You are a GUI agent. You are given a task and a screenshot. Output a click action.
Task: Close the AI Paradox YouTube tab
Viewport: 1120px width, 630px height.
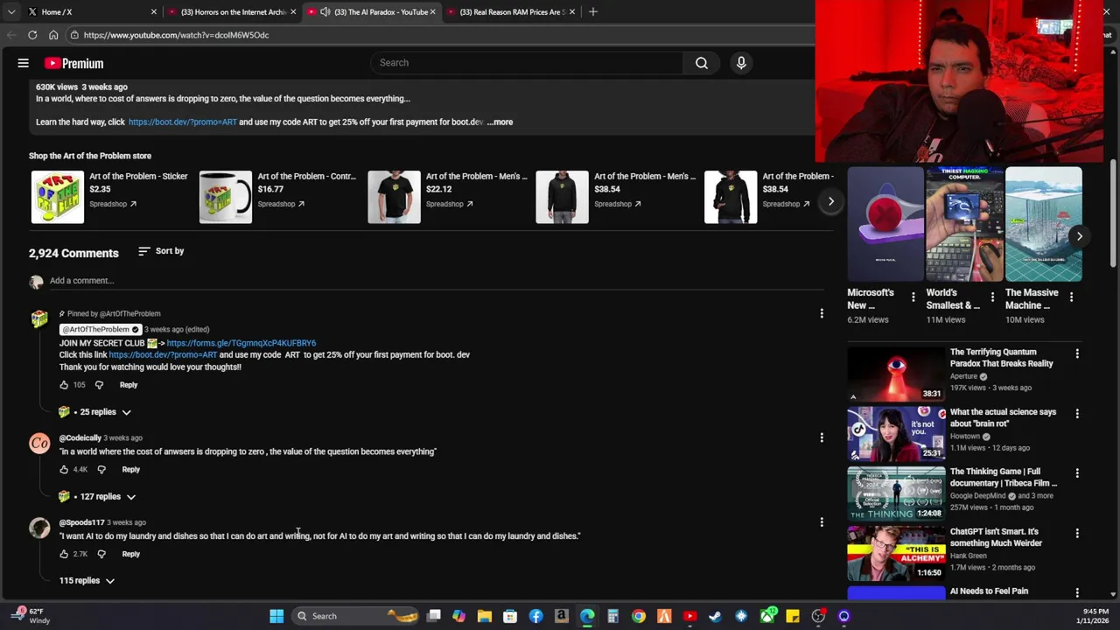pos(432,12)
